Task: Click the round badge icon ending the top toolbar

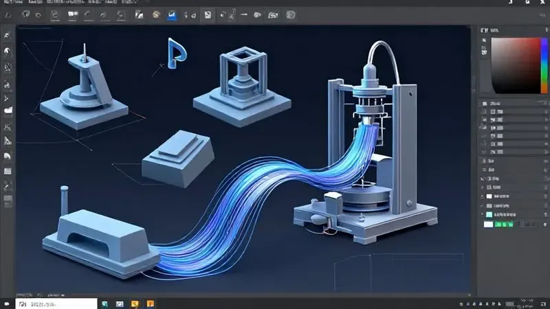Action: coord(290,14)
